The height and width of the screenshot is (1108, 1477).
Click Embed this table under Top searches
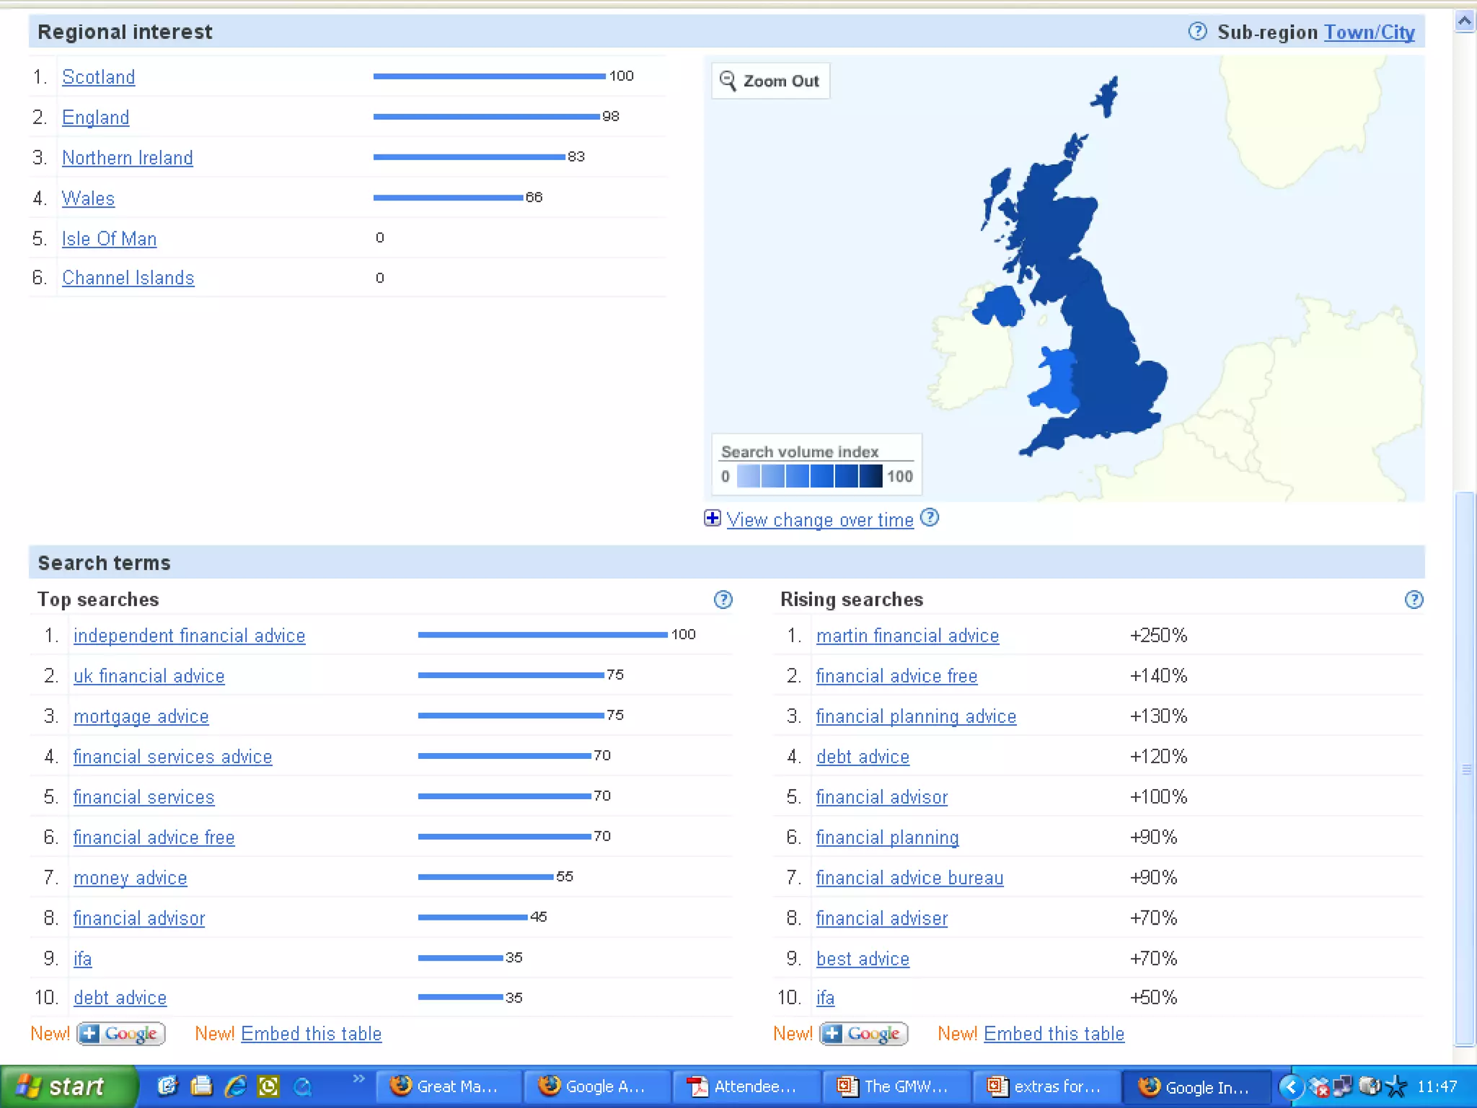click(x=311, y=1034)
